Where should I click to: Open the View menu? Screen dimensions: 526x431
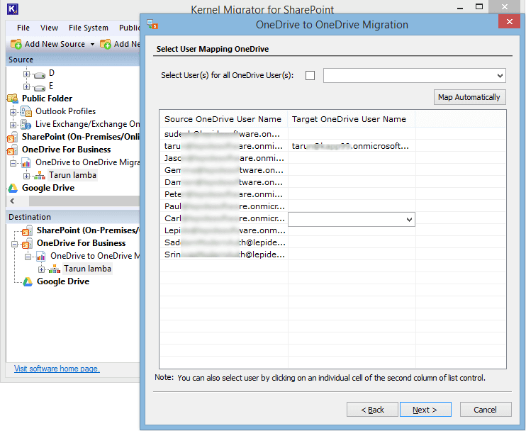49,28
